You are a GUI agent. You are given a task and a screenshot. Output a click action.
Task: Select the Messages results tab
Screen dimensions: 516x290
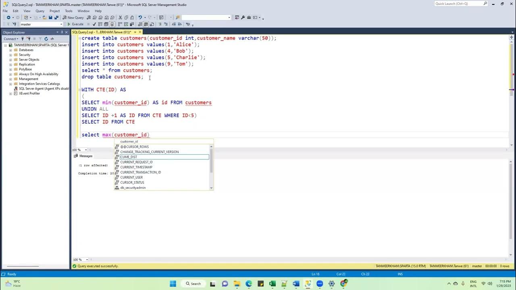click(83, 156)
